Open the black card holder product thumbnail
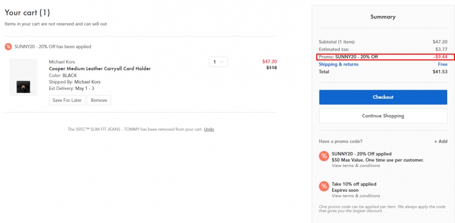455x223 pixels. click(x=23, y=78)
